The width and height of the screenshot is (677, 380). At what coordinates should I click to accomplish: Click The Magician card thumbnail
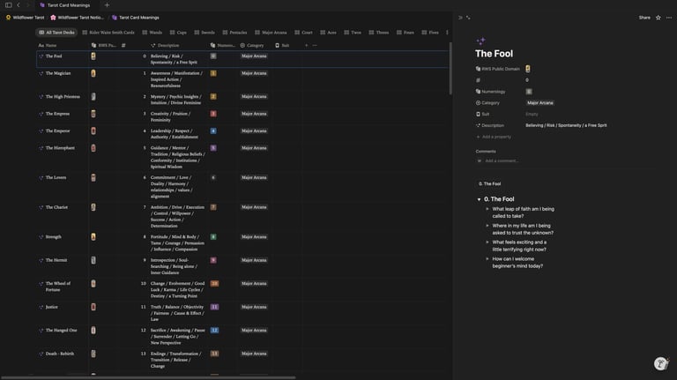click(x=93, y=73)
